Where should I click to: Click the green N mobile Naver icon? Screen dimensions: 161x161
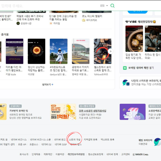(125, 68)
